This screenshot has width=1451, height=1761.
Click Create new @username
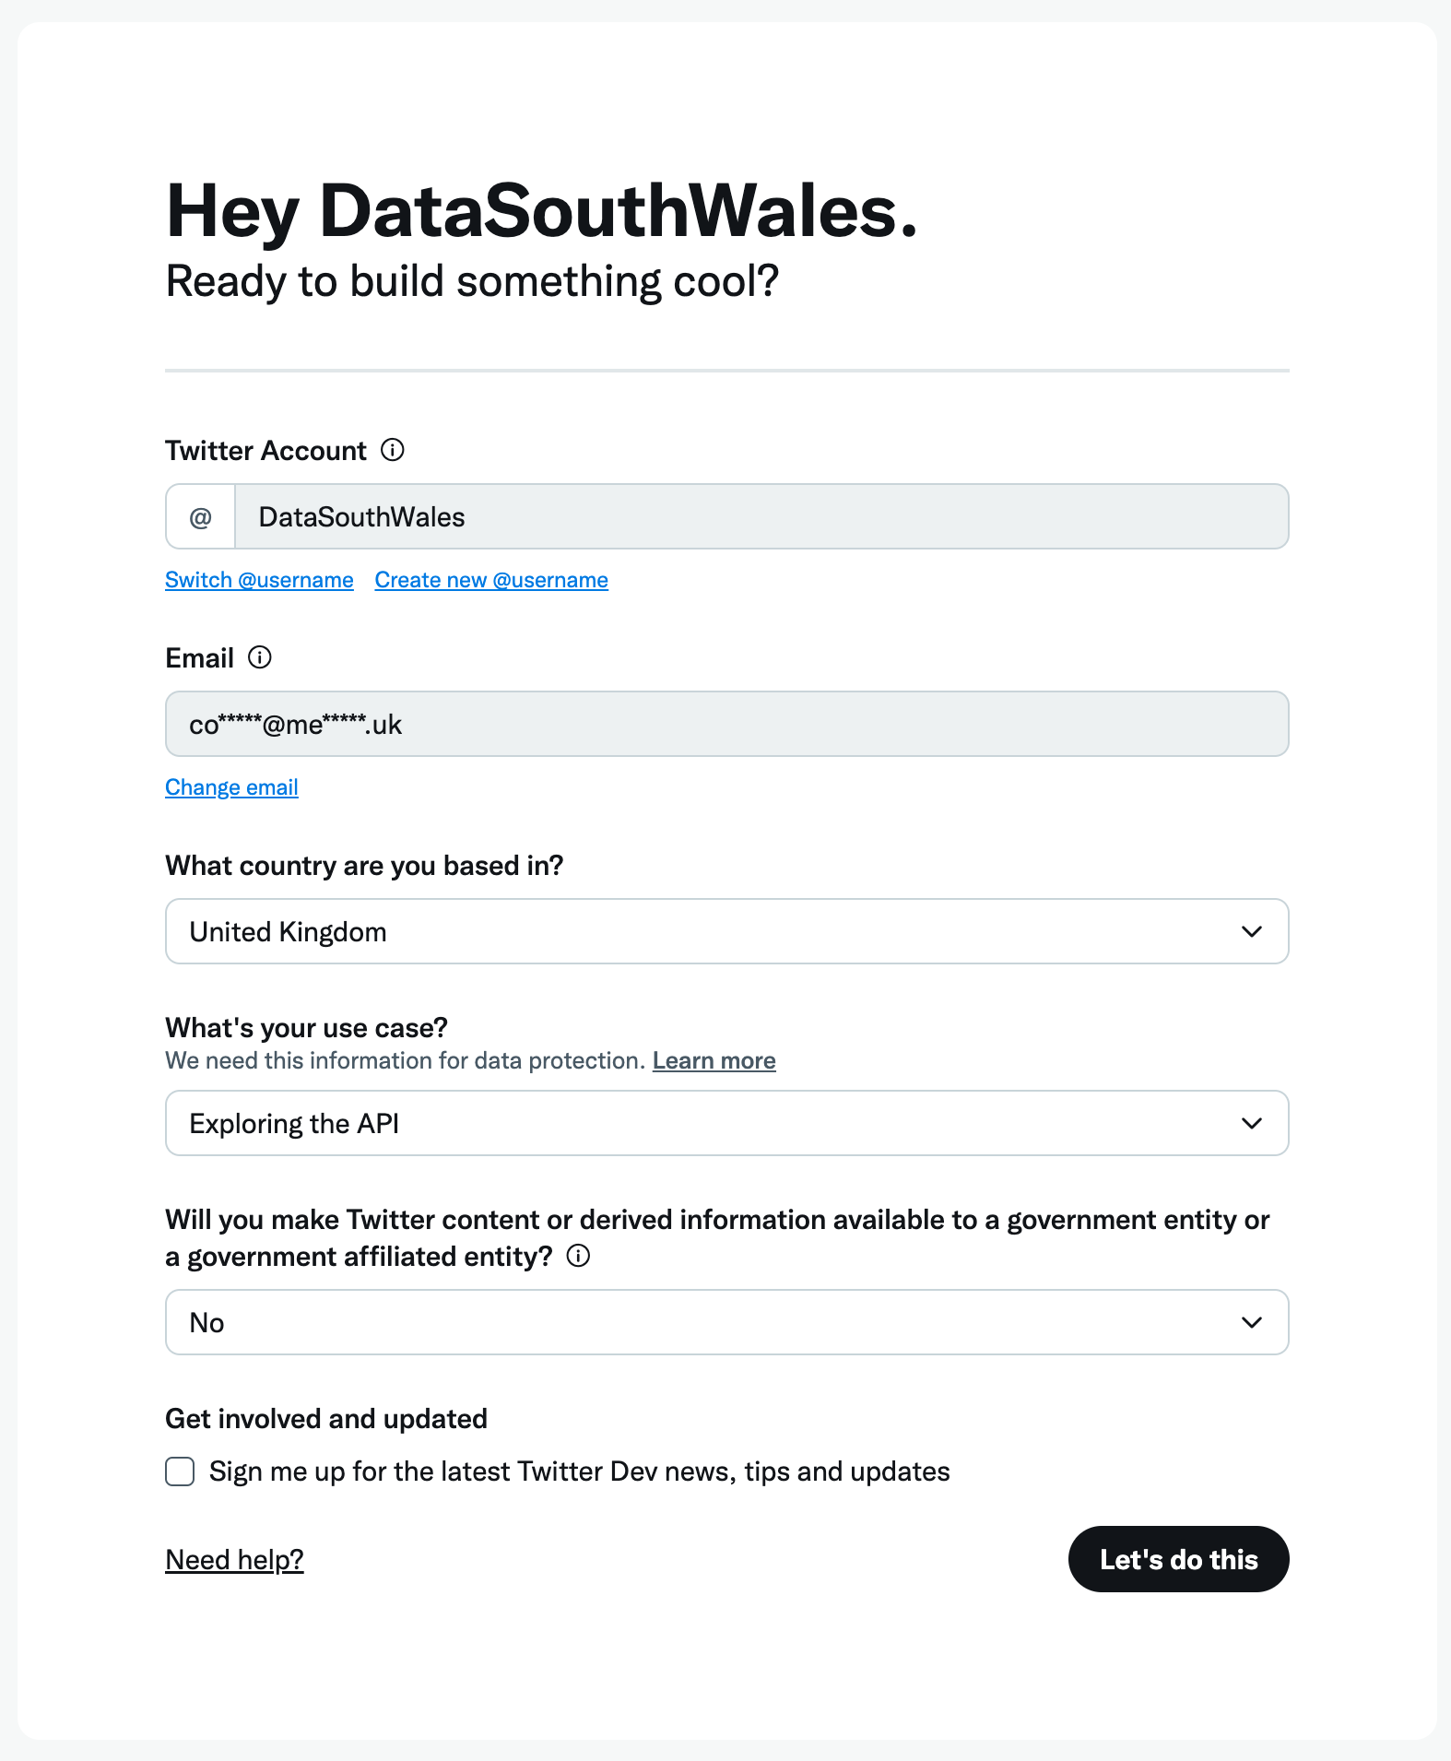(490, 580)
